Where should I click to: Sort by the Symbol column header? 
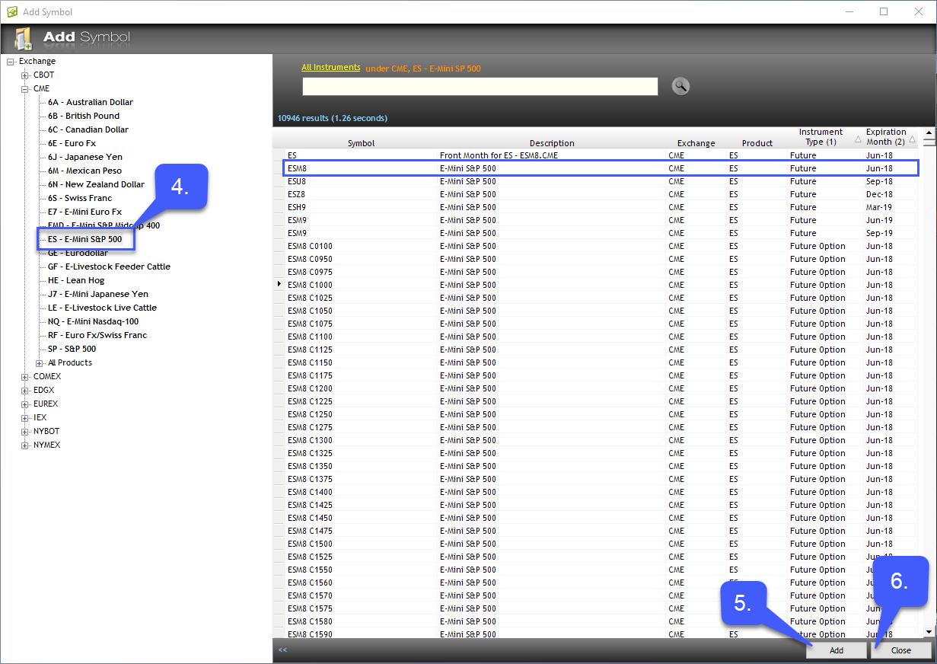tap(361, 143)
